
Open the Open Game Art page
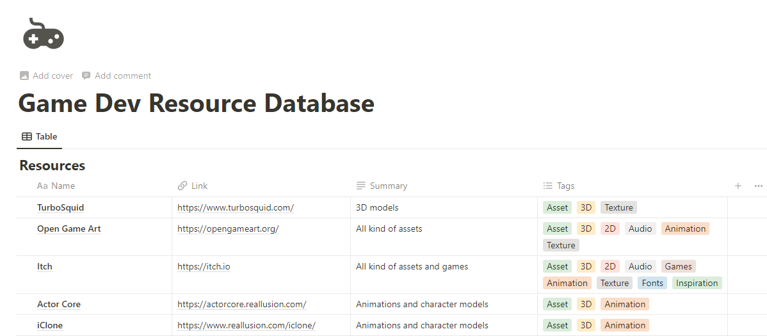click(x=69, y=229)
